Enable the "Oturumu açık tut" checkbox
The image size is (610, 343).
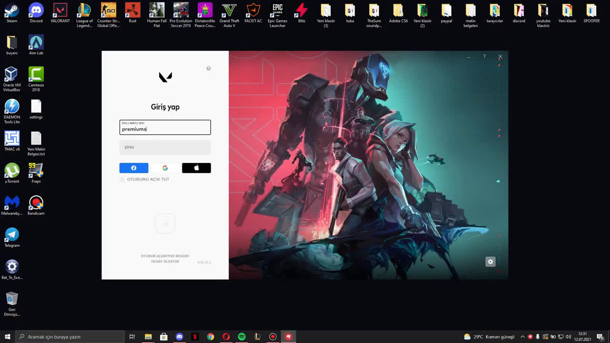122,180
